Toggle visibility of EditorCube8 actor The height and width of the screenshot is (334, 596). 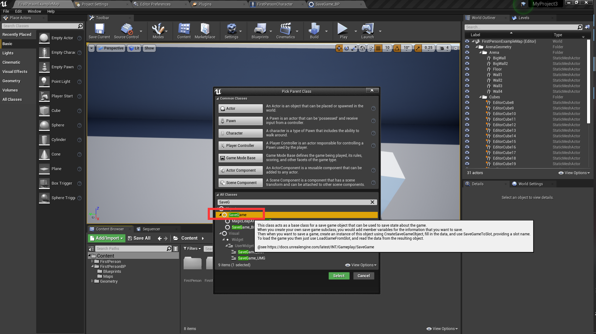coord(467,103)
